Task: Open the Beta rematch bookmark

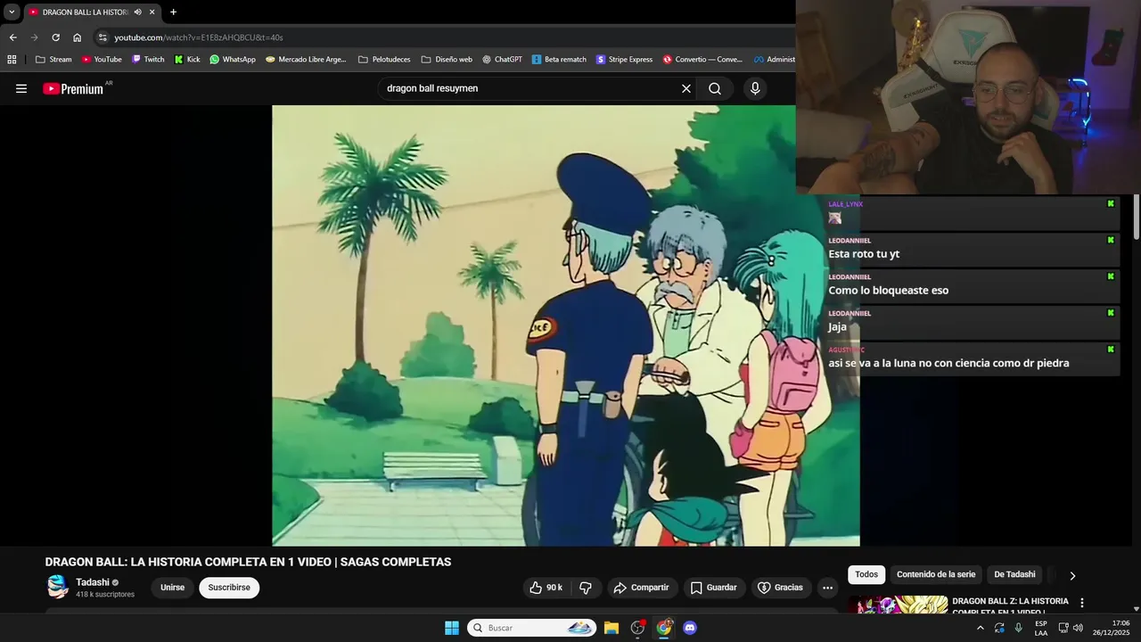Action: coord(559,60)
